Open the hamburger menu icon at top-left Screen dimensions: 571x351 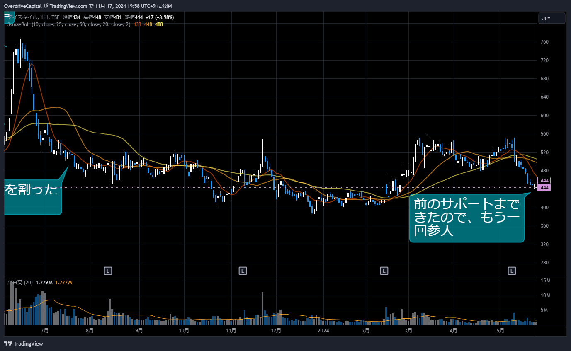coord(7,14)
